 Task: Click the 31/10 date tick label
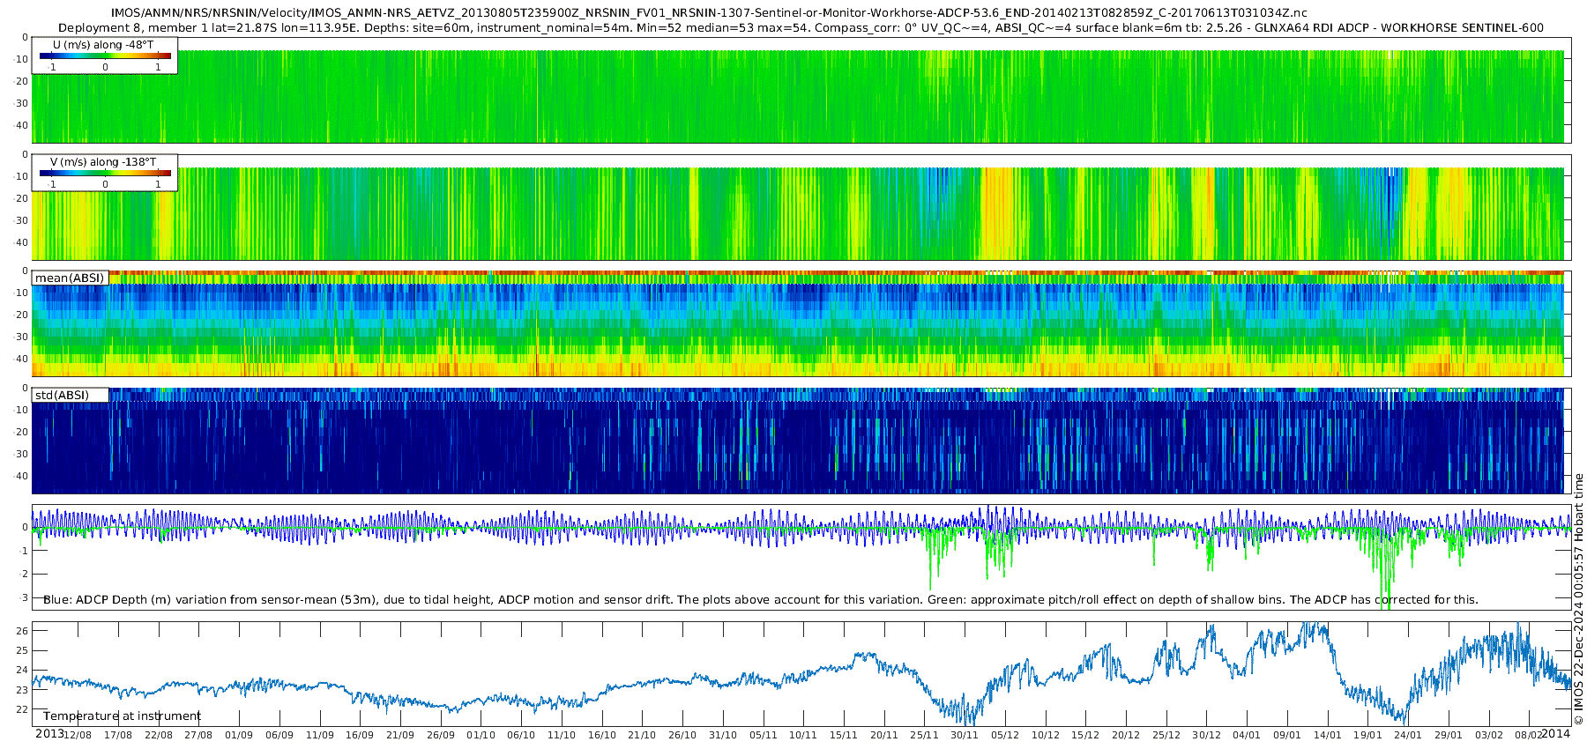click(x=723, y=735)
